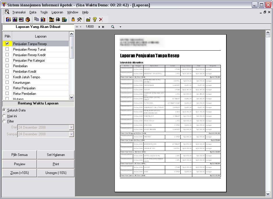Close the inner Laporan child window
The image size is (273, 199).
point(269,12)
